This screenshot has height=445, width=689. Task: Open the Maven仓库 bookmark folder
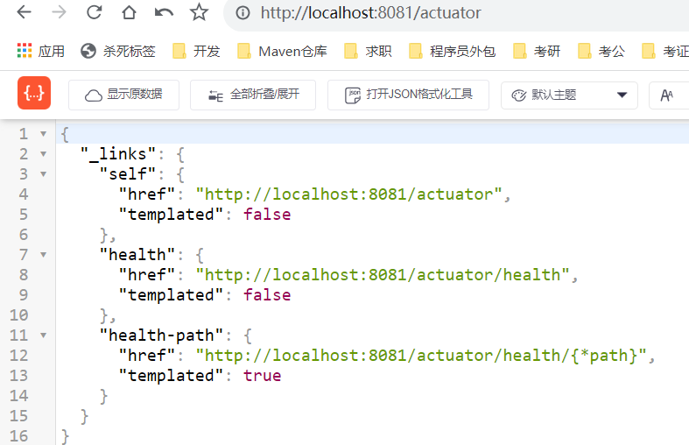coord(282,51)
